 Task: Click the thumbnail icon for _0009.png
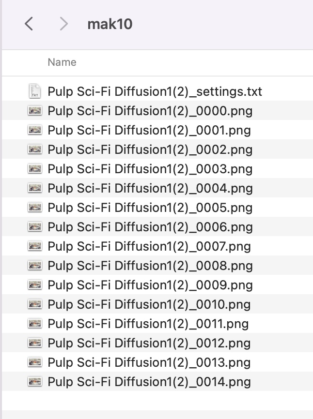pyautogui.click(x=35, y=284)
